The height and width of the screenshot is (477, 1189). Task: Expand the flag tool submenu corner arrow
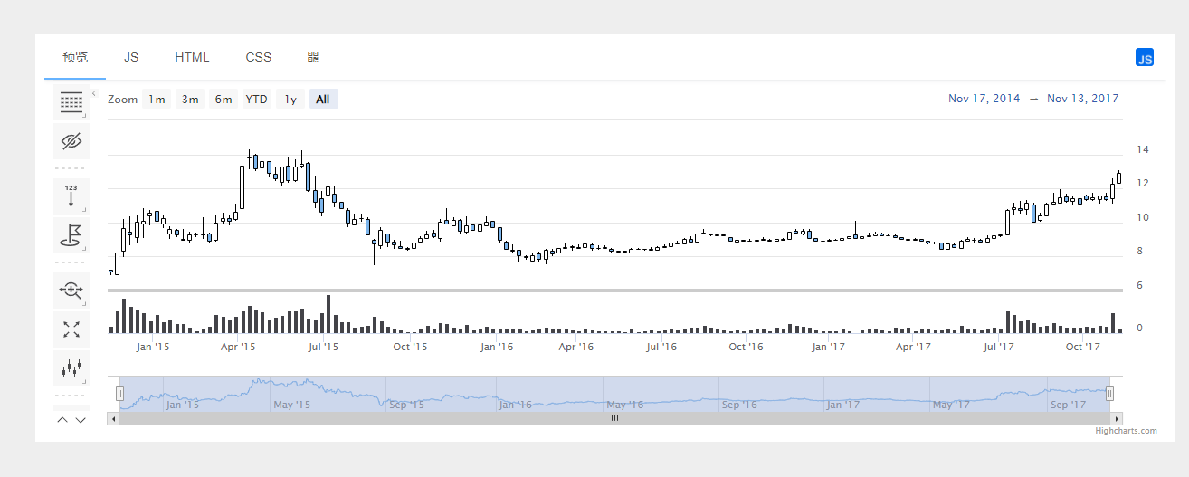[85, 248]
